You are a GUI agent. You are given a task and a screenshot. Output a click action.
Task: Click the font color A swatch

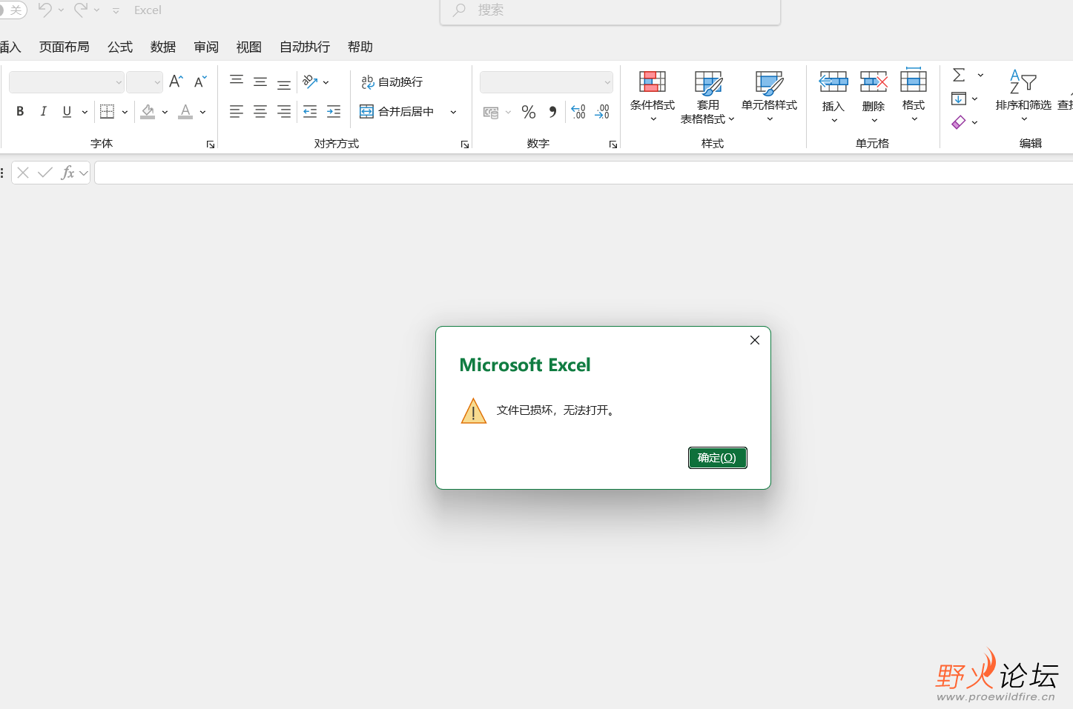pos(185,112)
